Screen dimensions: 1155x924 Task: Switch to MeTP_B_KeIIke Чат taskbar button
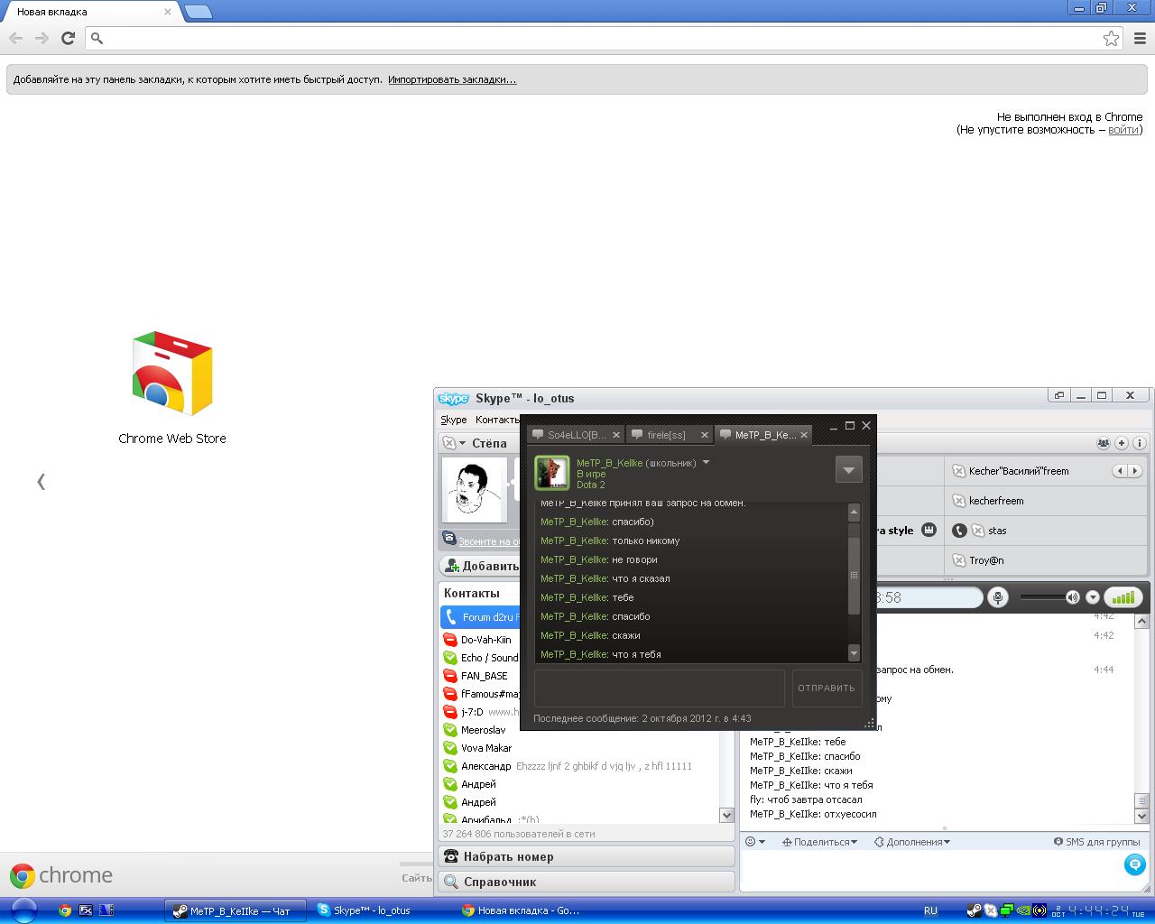[235, 910]
